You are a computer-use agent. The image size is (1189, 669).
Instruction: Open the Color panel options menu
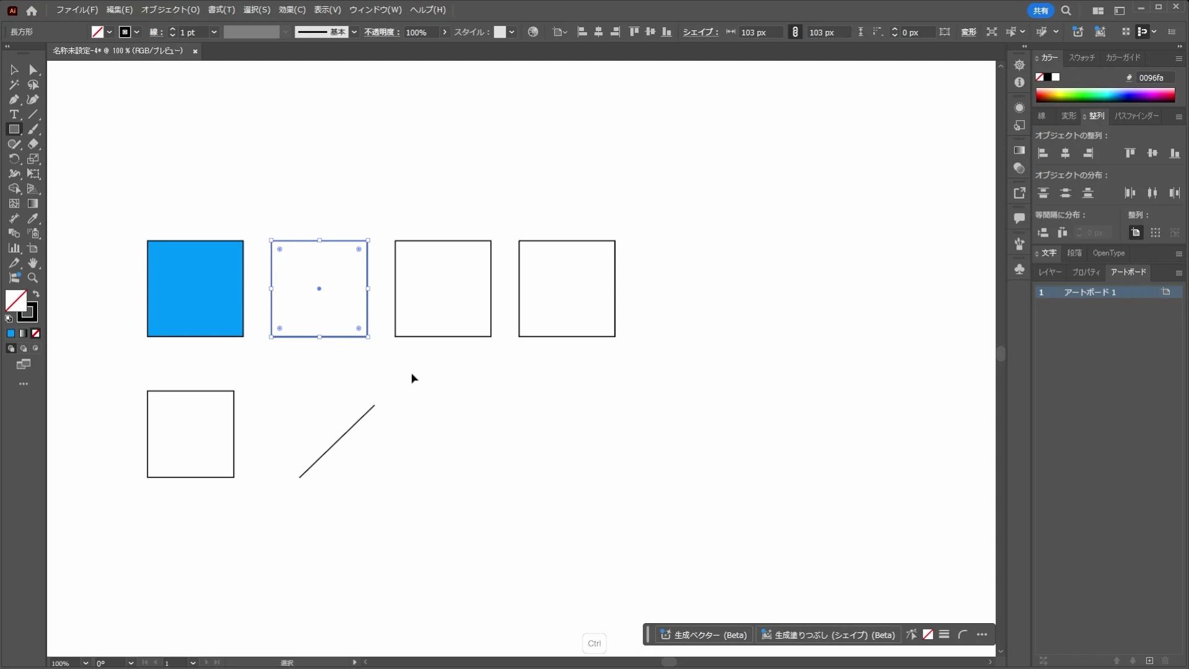[1179, 58]
